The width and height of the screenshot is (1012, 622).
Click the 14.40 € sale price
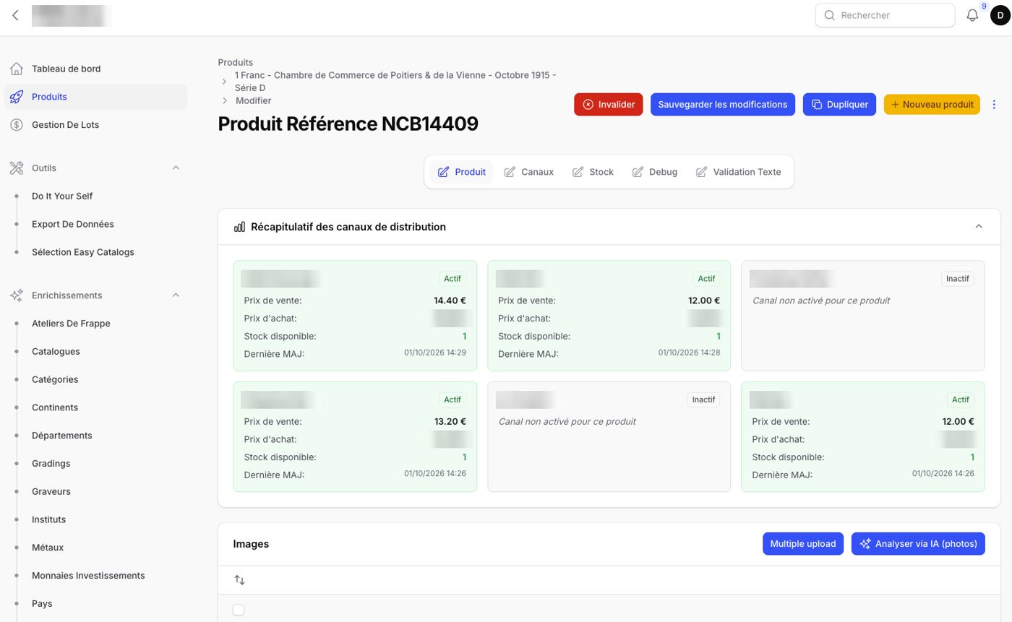click(450, 301)
